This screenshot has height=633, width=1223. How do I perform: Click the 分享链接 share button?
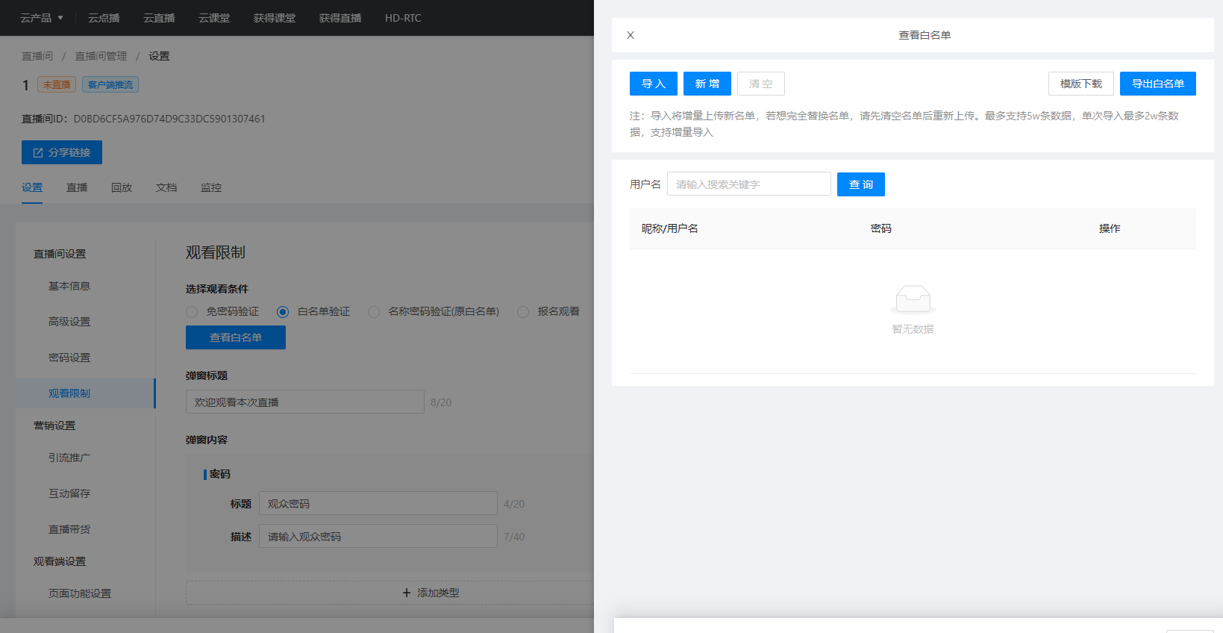pyautogui.click(x=62, y=152)
